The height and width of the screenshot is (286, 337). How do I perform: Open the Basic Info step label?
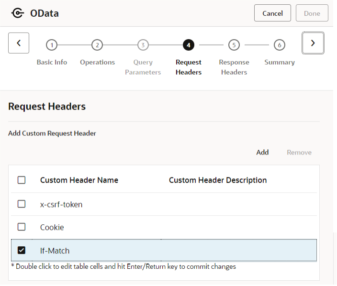pyautogui.click(x=52, y=62)
